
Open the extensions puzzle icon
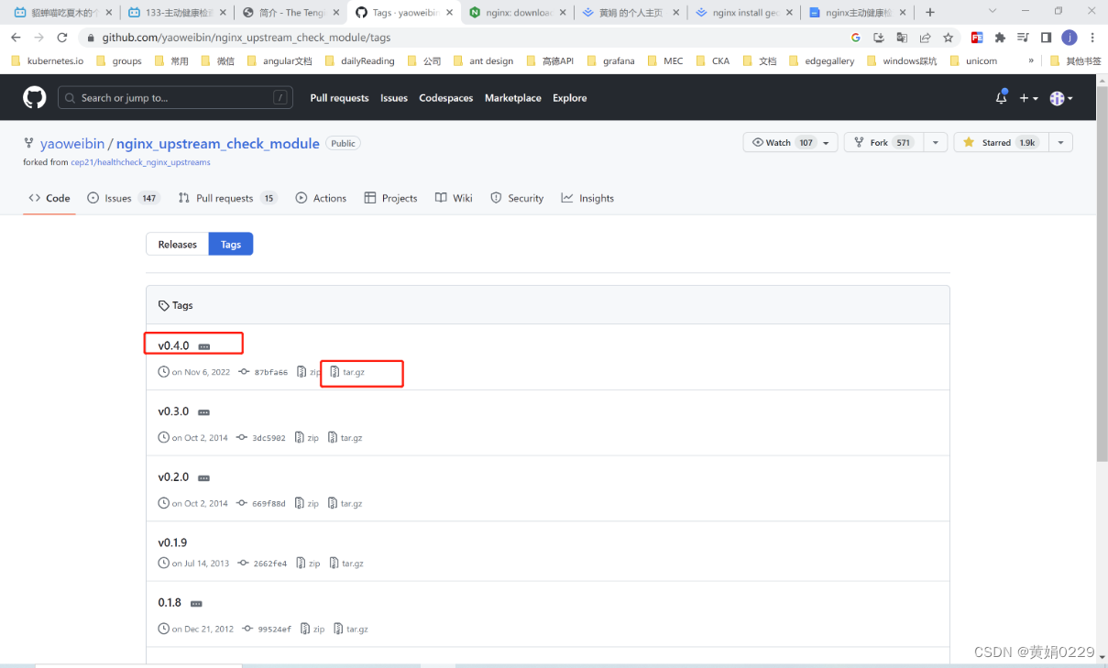1000,38
